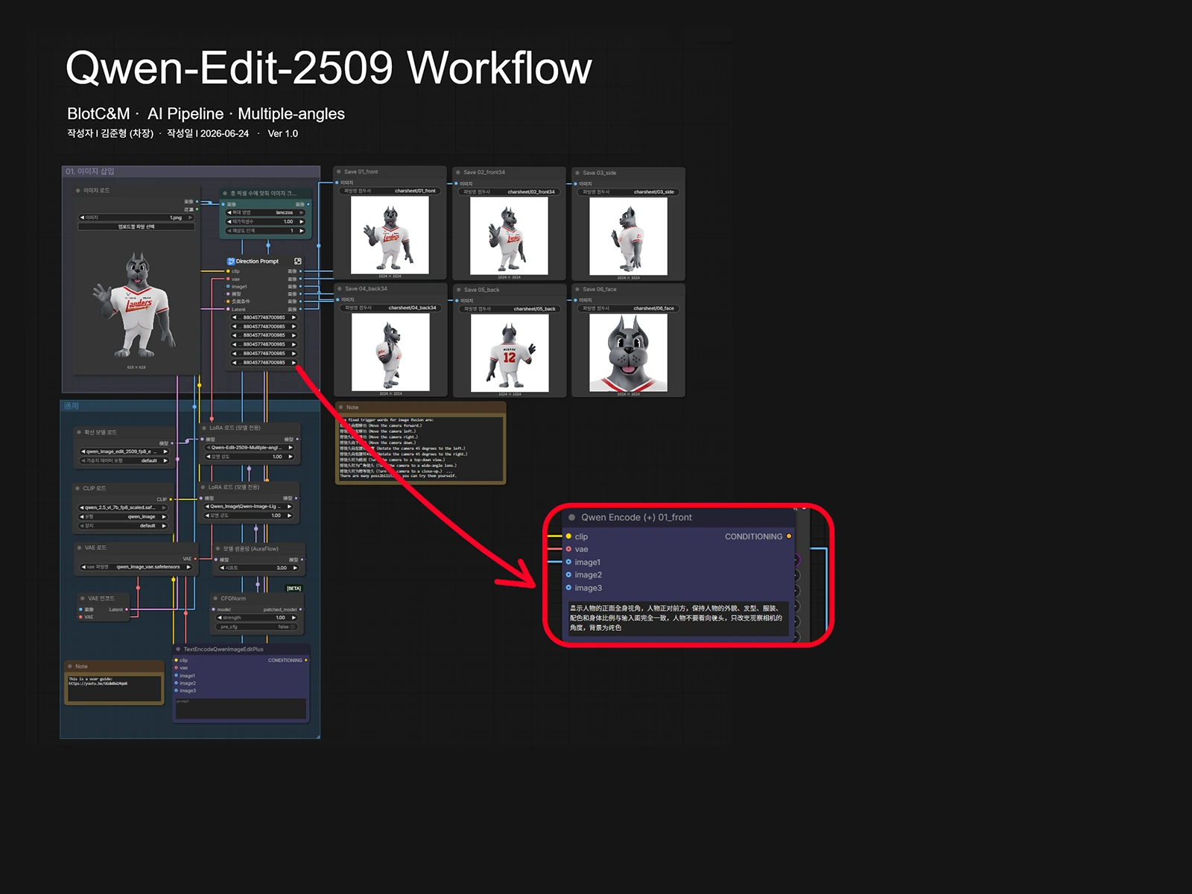The width and height of the screenshot is (1192, 894).
Task: Open the lanczos upscale method dropdown
Action: coord(266,212)
